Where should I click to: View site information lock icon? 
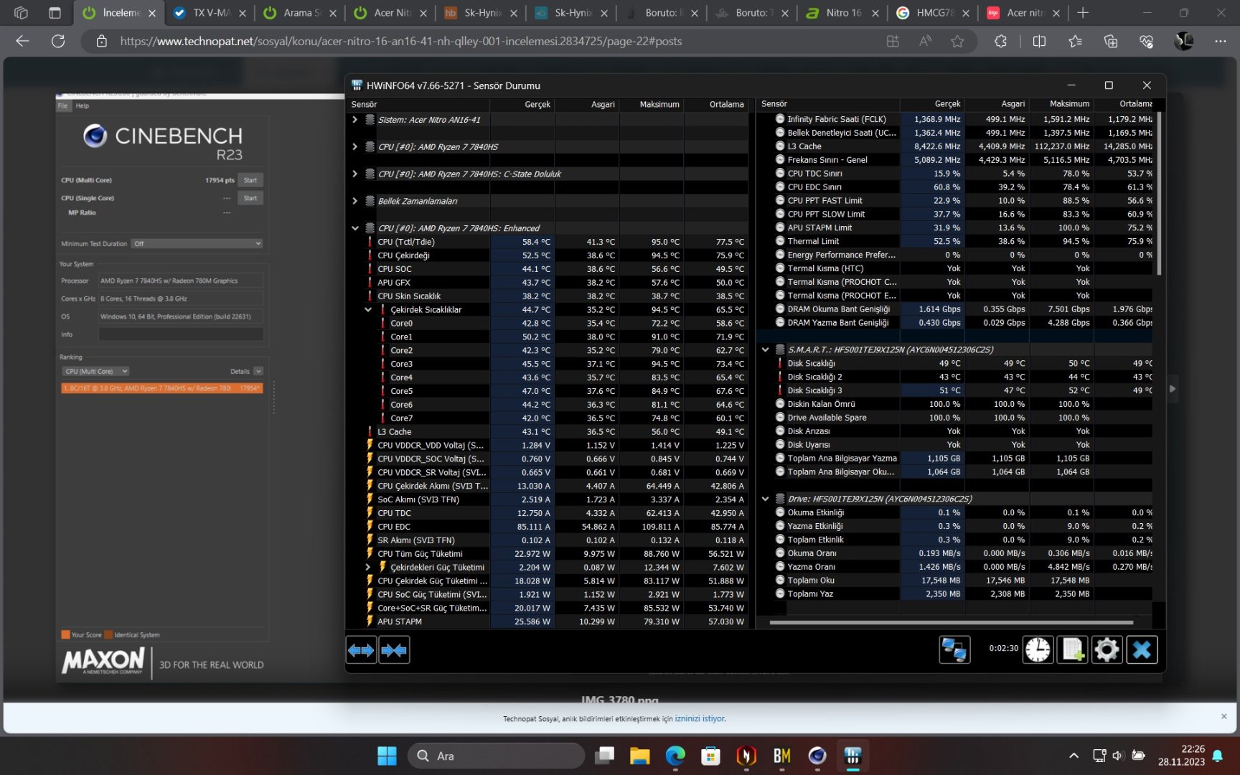point(102,41)
